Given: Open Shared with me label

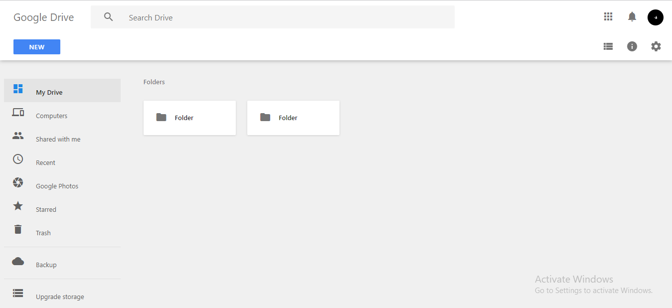Looking at the screenshot, I should pos(58,140).
